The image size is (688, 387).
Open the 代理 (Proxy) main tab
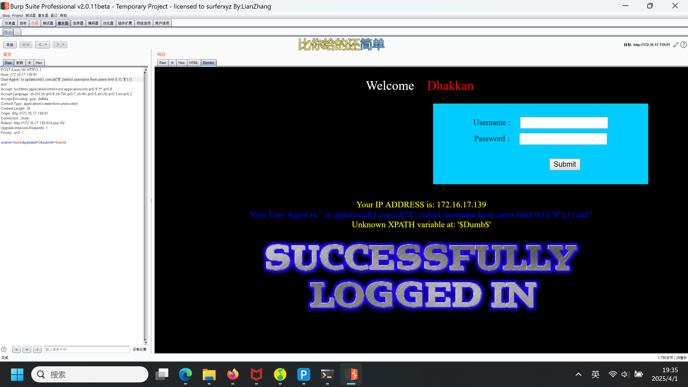pyautogui.click(x=35, y=23)
